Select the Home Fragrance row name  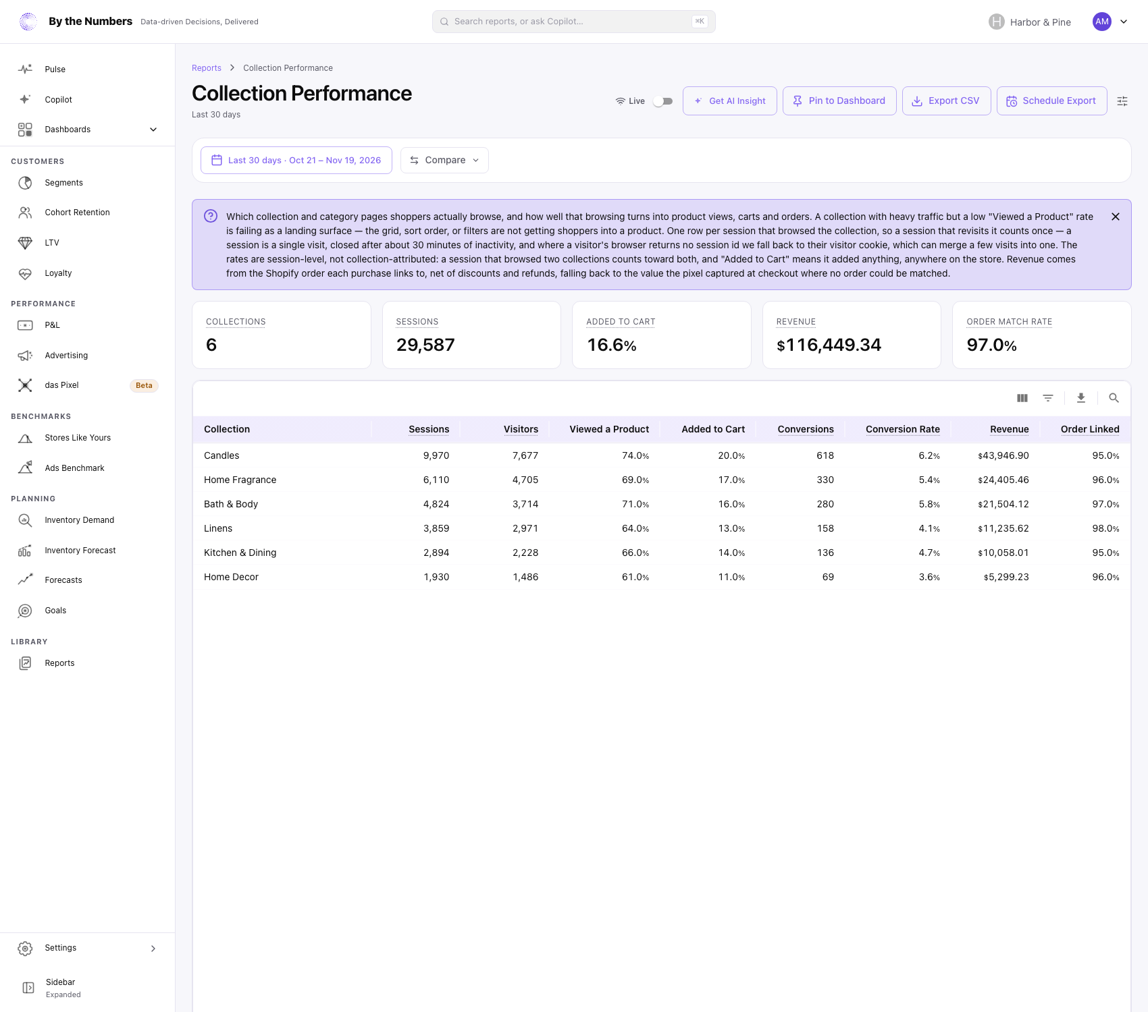coord(240,480)
